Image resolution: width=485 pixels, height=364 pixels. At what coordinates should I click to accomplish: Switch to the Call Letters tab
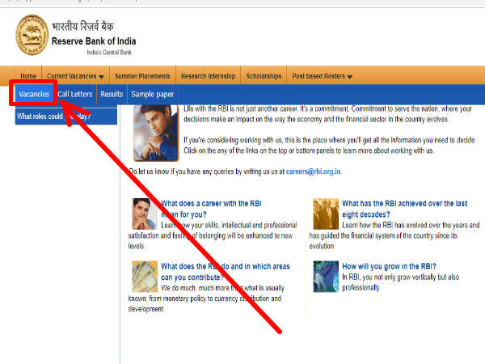tap(75, 94)
